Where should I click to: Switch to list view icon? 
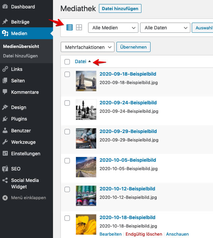pos(70,27)
